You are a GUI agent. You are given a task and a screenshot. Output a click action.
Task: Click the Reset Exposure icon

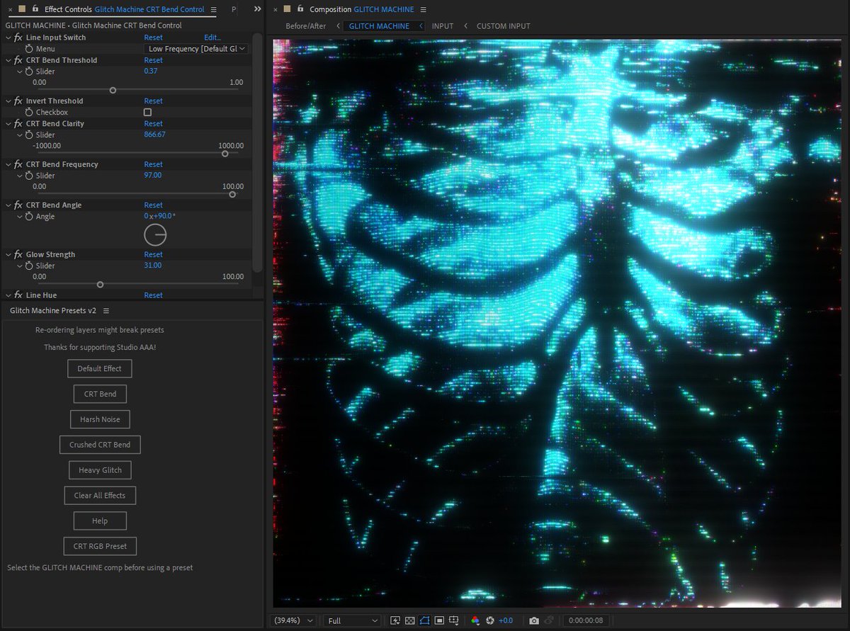pos(490,621)
